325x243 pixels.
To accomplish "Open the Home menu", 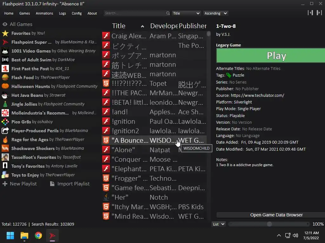I will point(9,13).
